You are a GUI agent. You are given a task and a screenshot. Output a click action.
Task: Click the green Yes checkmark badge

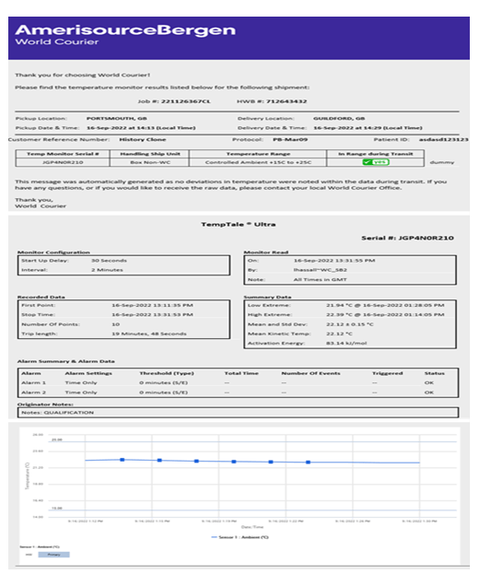pyautogui.click(x=376, y=162)
